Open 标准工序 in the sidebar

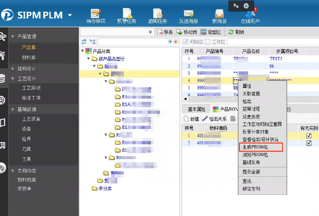pos(31,98)
